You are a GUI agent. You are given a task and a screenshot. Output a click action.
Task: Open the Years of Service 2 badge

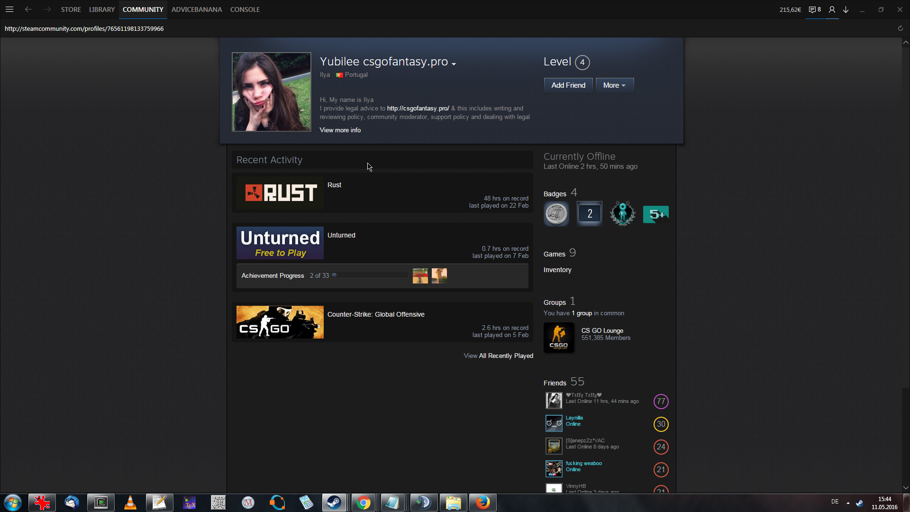click(589, 214)
